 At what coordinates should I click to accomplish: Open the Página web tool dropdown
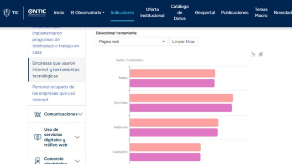132,41
